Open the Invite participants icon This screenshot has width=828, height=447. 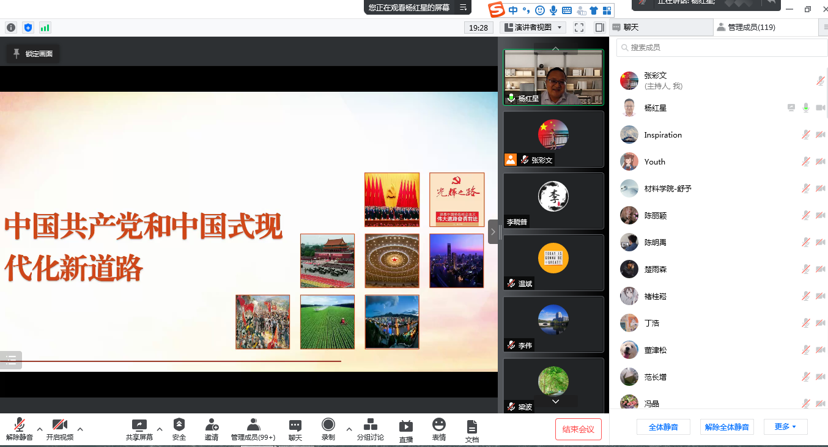point(212,425)
